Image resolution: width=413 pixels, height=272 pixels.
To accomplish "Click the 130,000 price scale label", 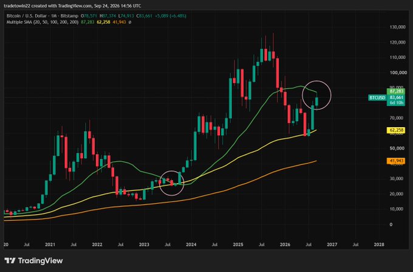I will pos(397,27).
